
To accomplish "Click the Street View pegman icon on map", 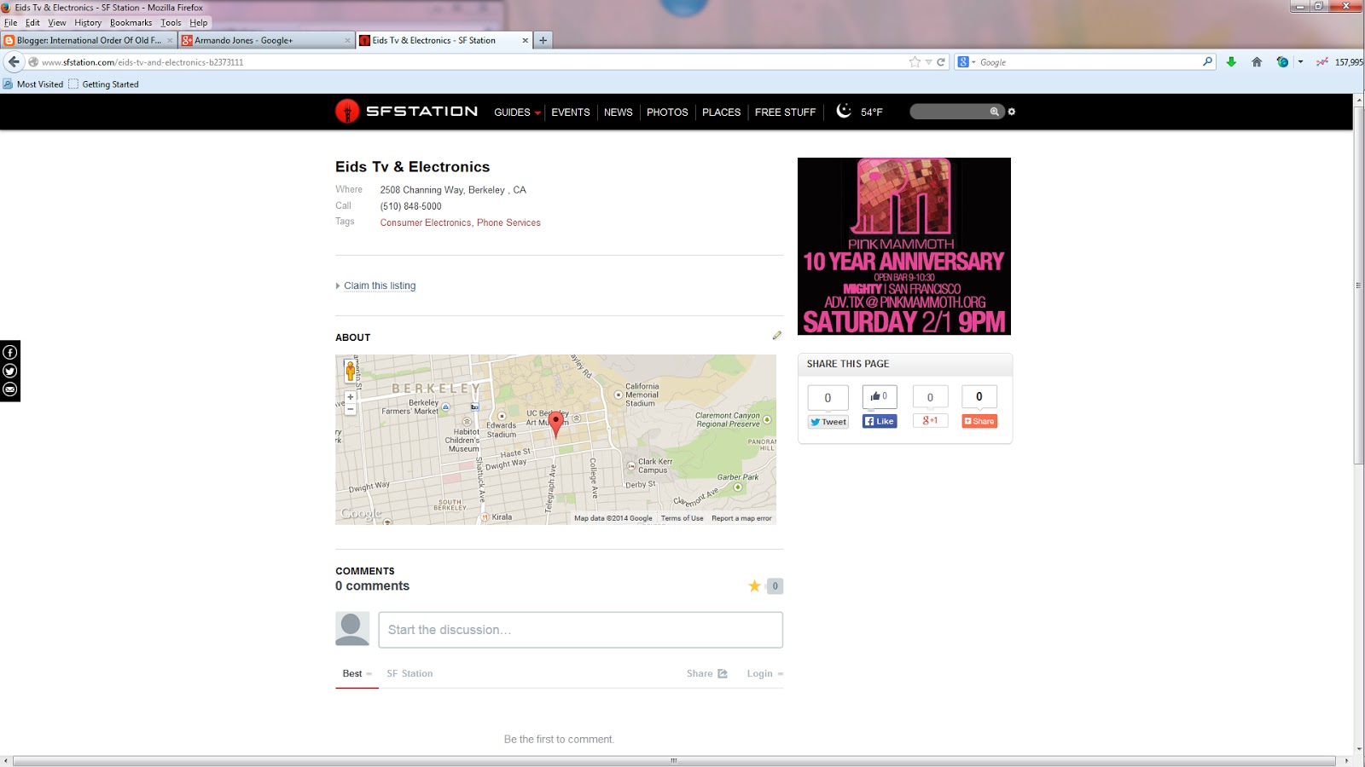I will pyautogui.click(x=350, y=370).
